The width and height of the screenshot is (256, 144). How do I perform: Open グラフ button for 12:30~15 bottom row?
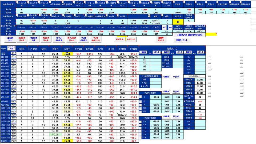tap(14, 141)
